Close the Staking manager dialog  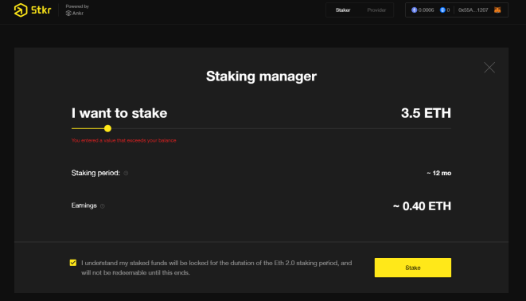point(489,68)
